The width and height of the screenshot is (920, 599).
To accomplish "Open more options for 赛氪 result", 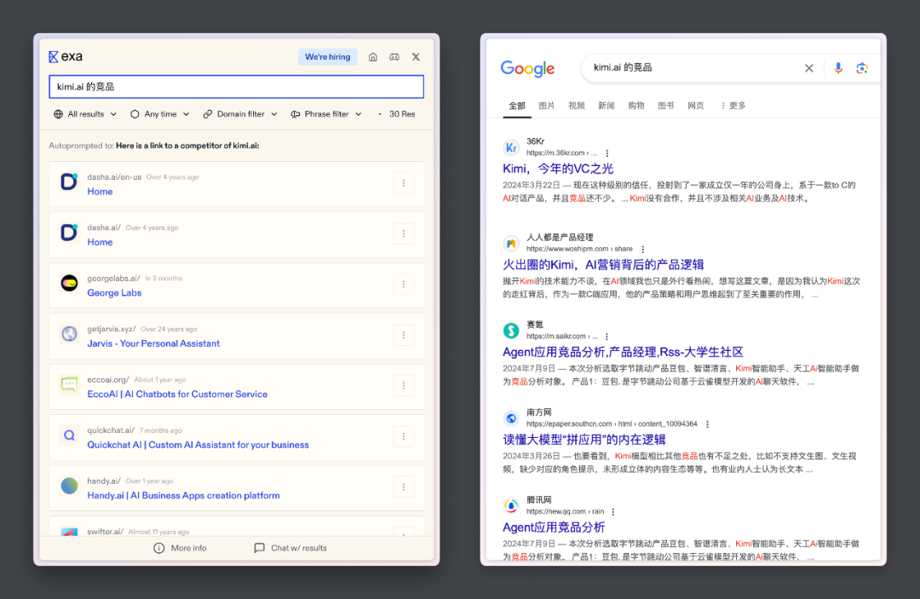I will click(607, 337).
